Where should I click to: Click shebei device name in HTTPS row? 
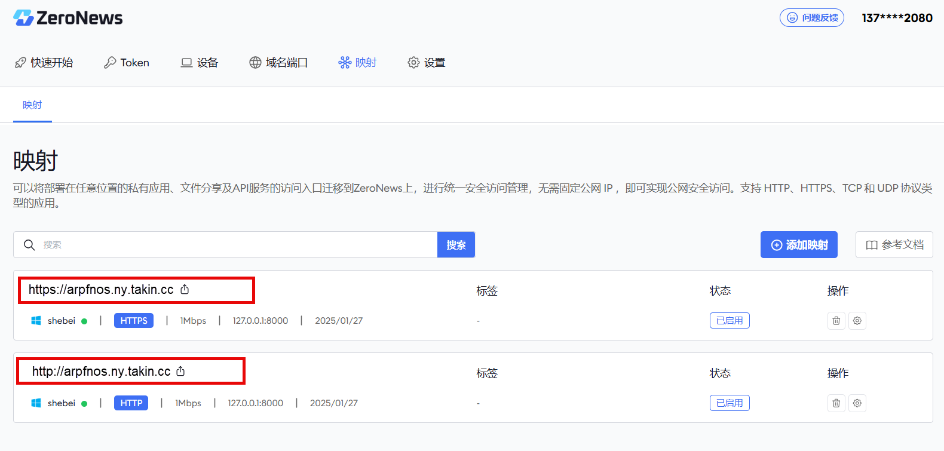pos(62,321)
